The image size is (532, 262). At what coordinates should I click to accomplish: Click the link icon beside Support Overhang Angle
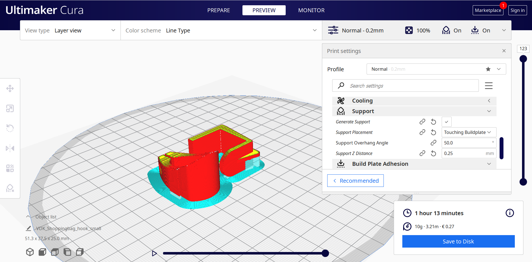pos(434,143)
